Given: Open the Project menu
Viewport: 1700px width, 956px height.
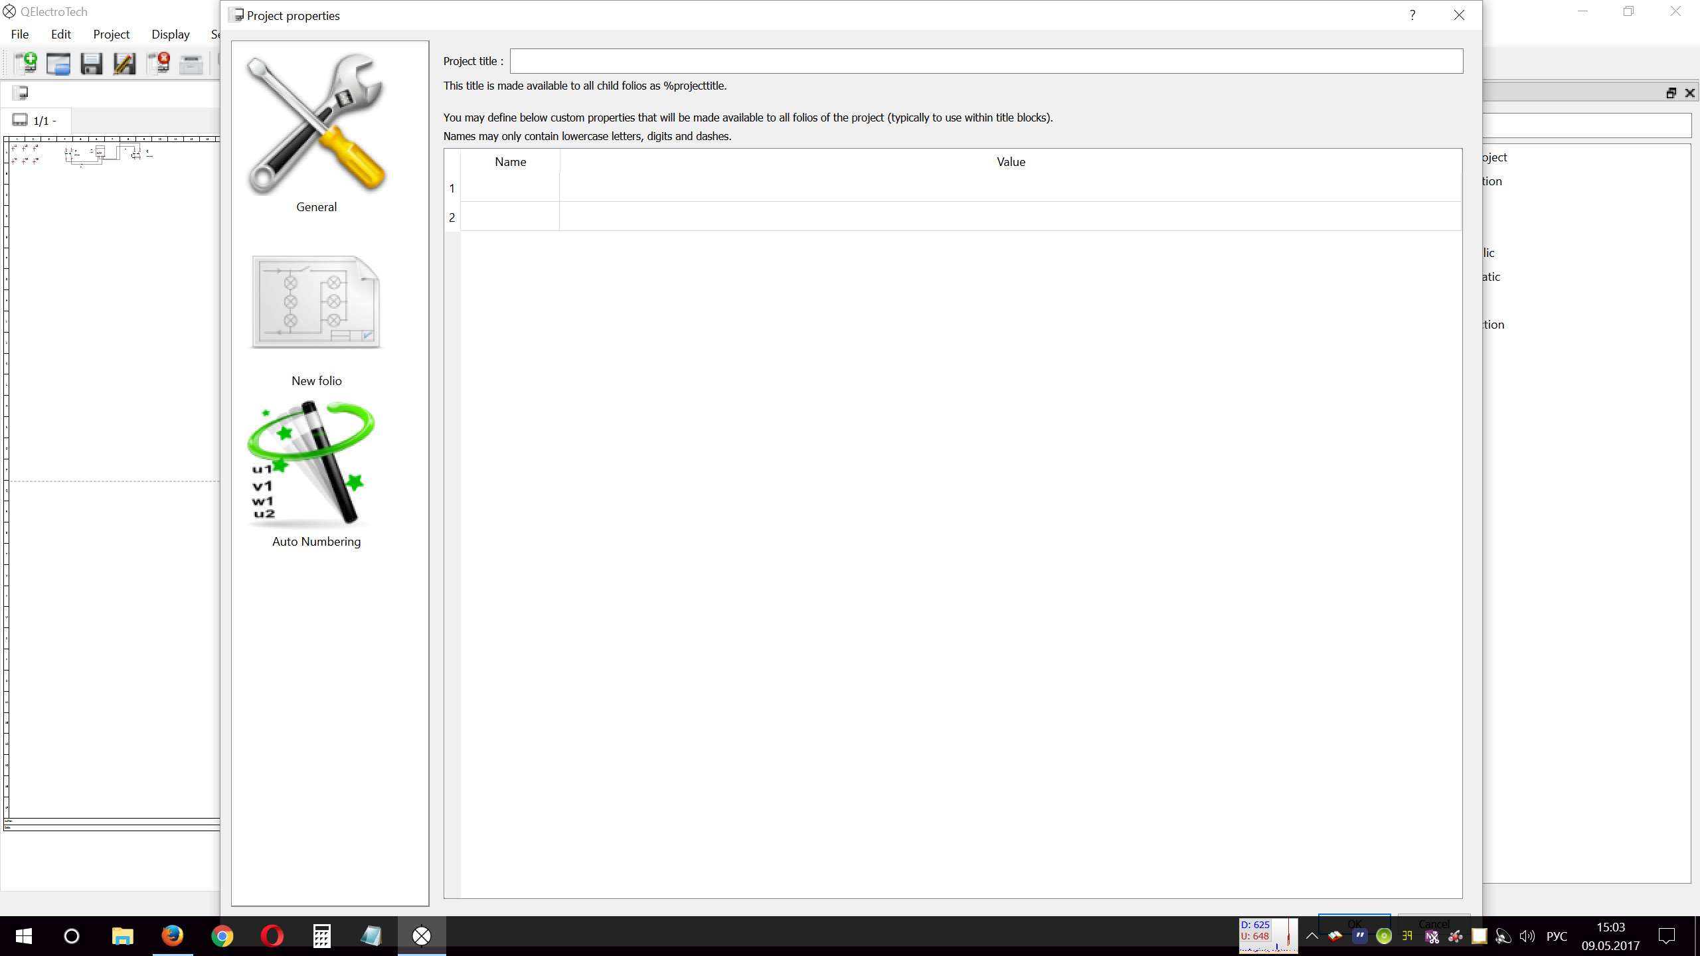Looking at the screenshot, I should (111, 35).
